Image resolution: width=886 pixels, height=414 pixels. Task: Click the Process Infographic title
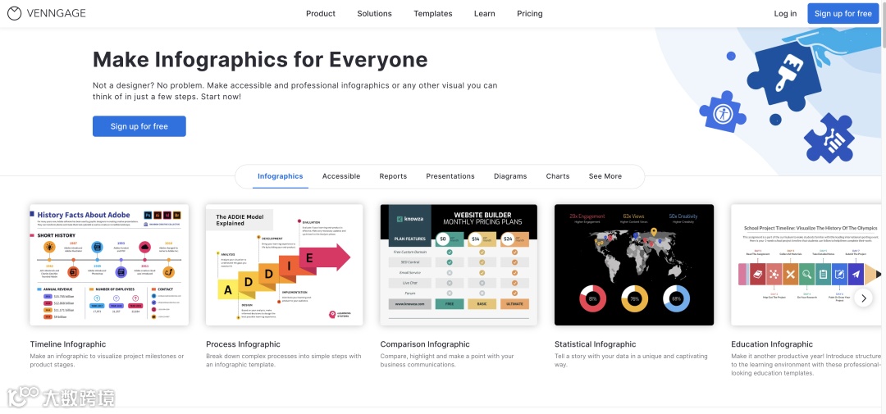[243, 344]
